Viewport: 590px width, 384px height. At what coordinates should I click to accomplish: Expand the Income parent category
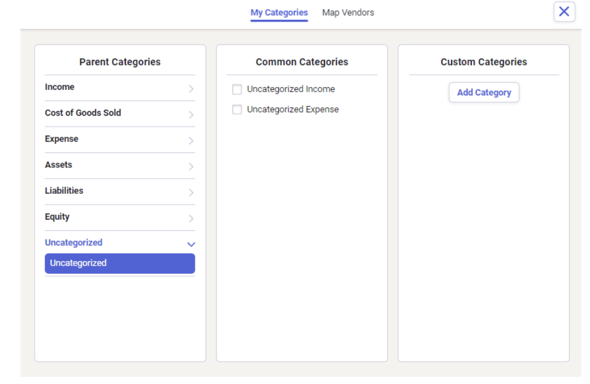coord(120,88)
